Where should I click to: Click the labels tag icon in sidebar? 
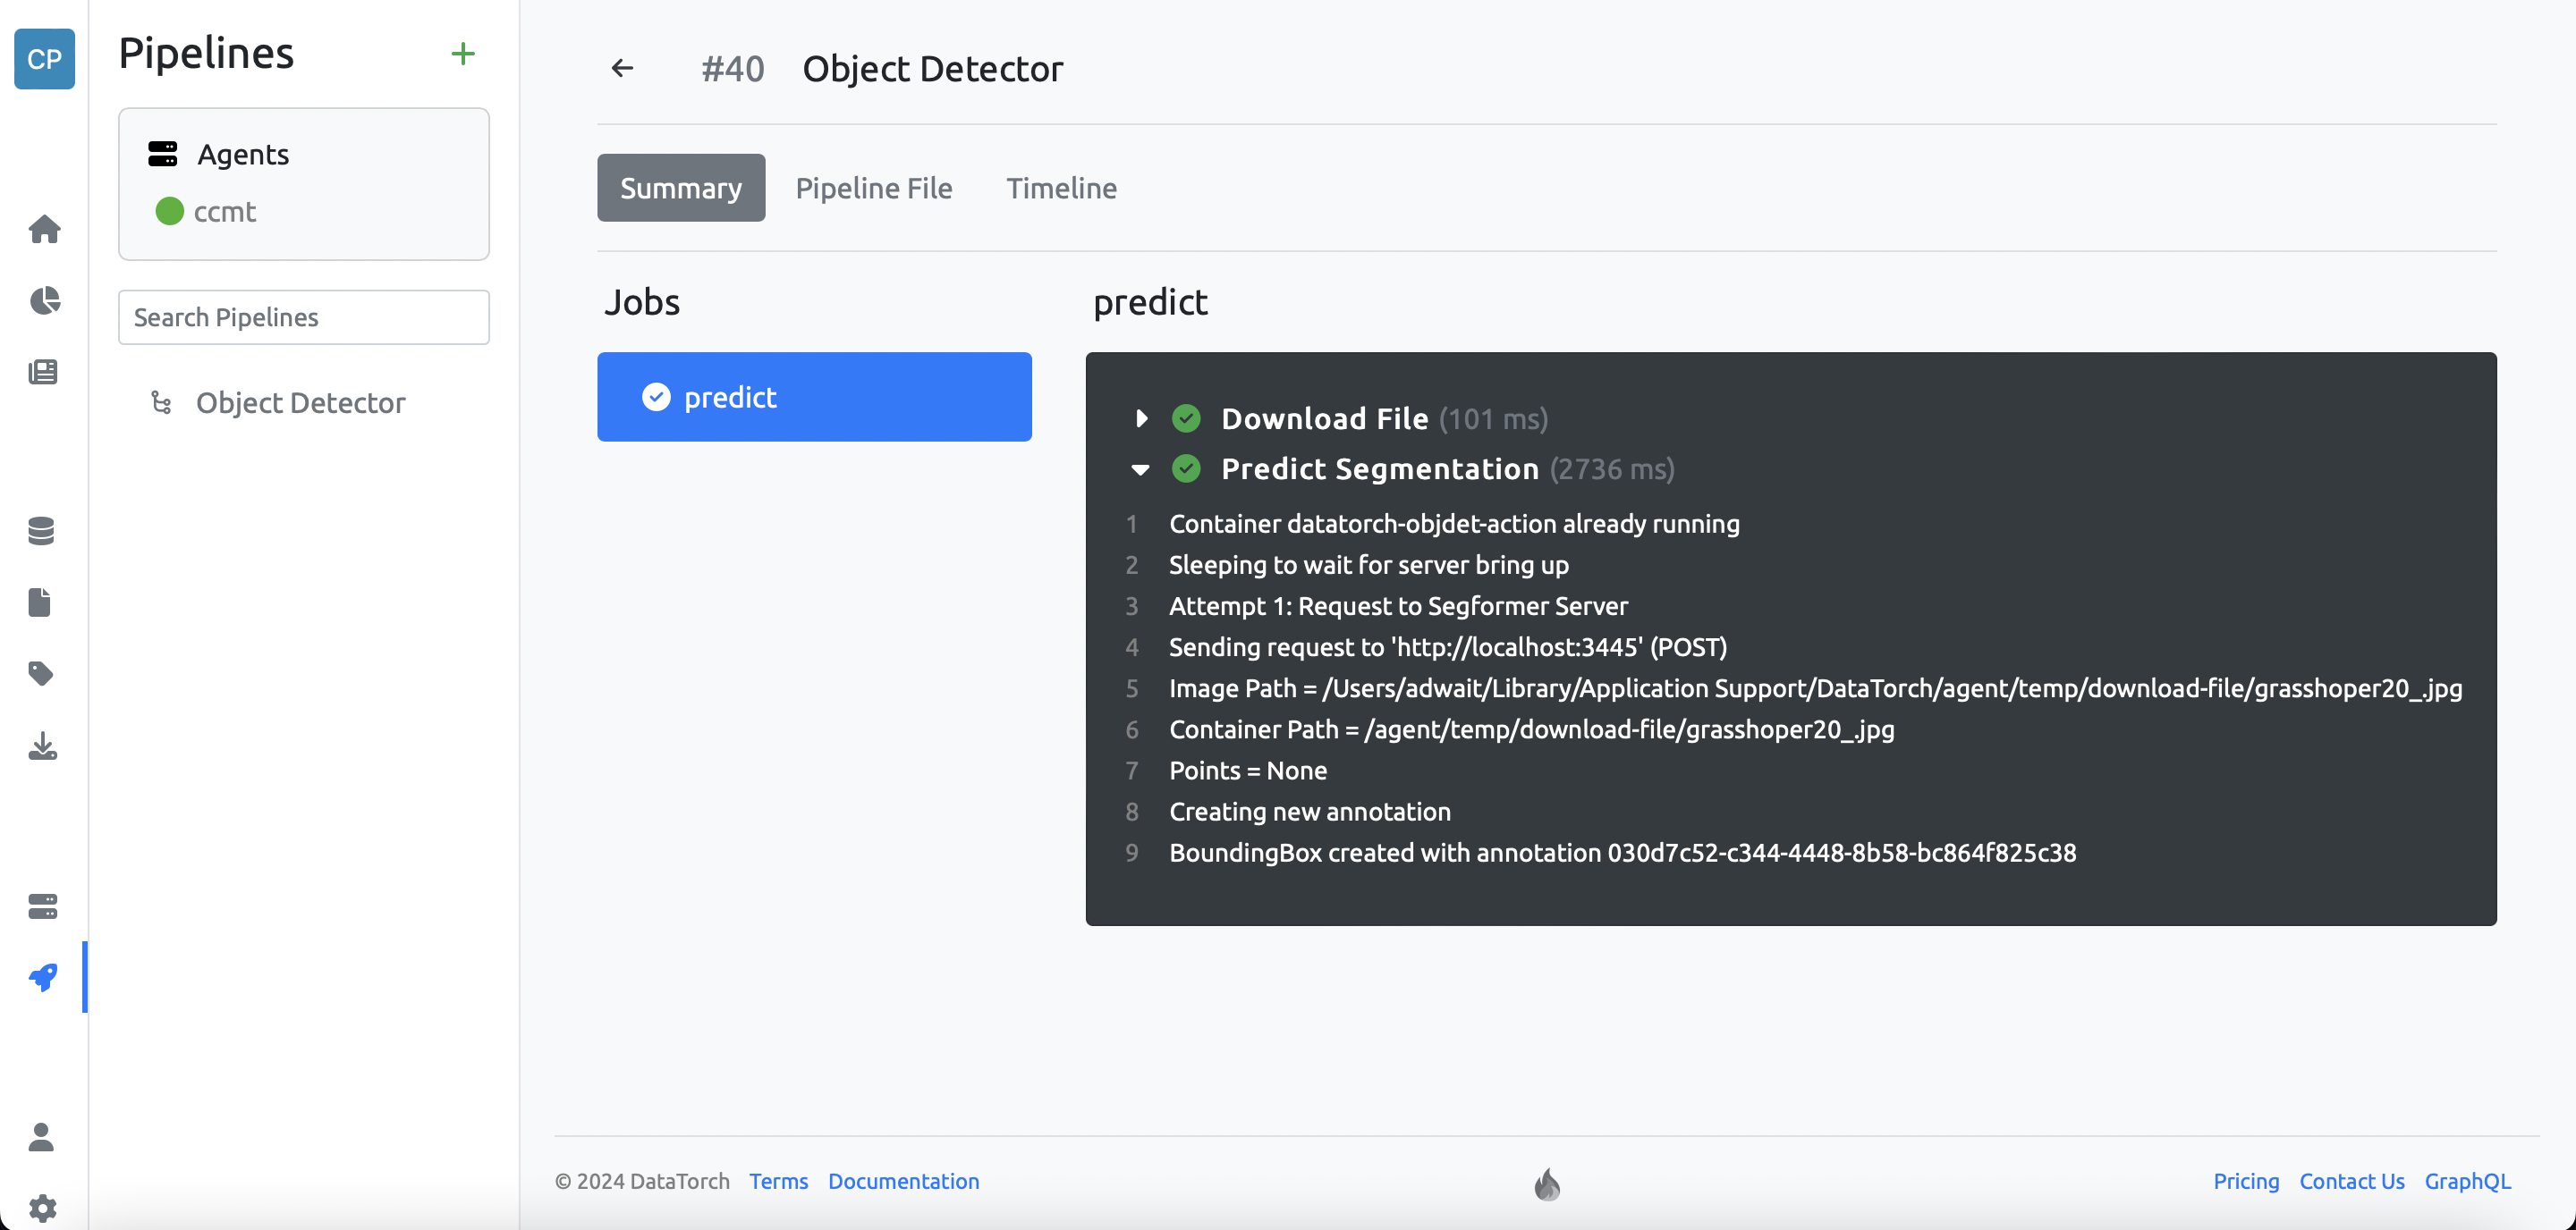(41, 673)
